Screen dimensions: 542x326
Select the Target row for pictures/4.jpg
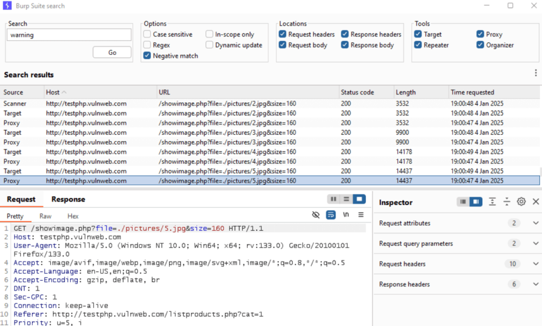pos(270,152)
